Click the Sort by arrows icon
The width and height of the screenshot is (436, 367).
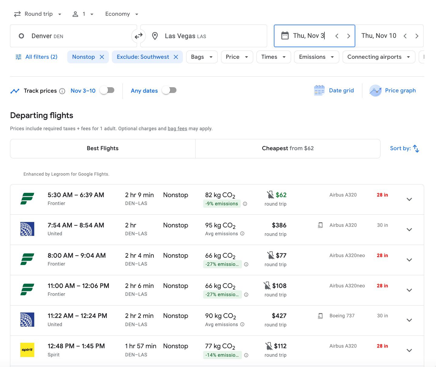[416, 149]
